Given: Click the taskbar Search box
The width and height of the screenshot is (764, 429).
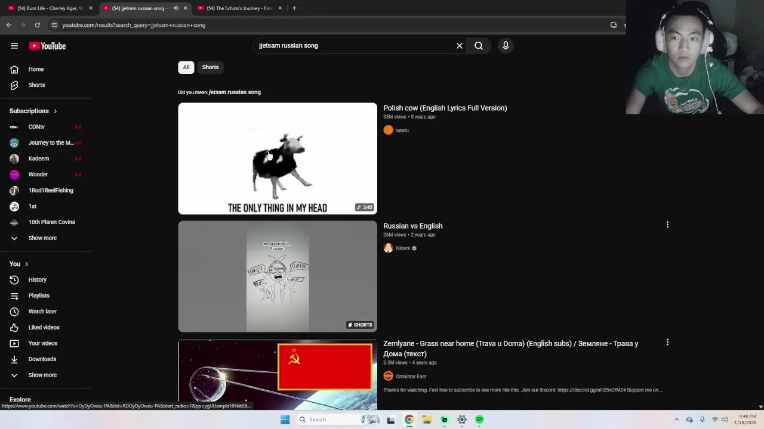Looking at the screenshot, I should click(339, 419).
